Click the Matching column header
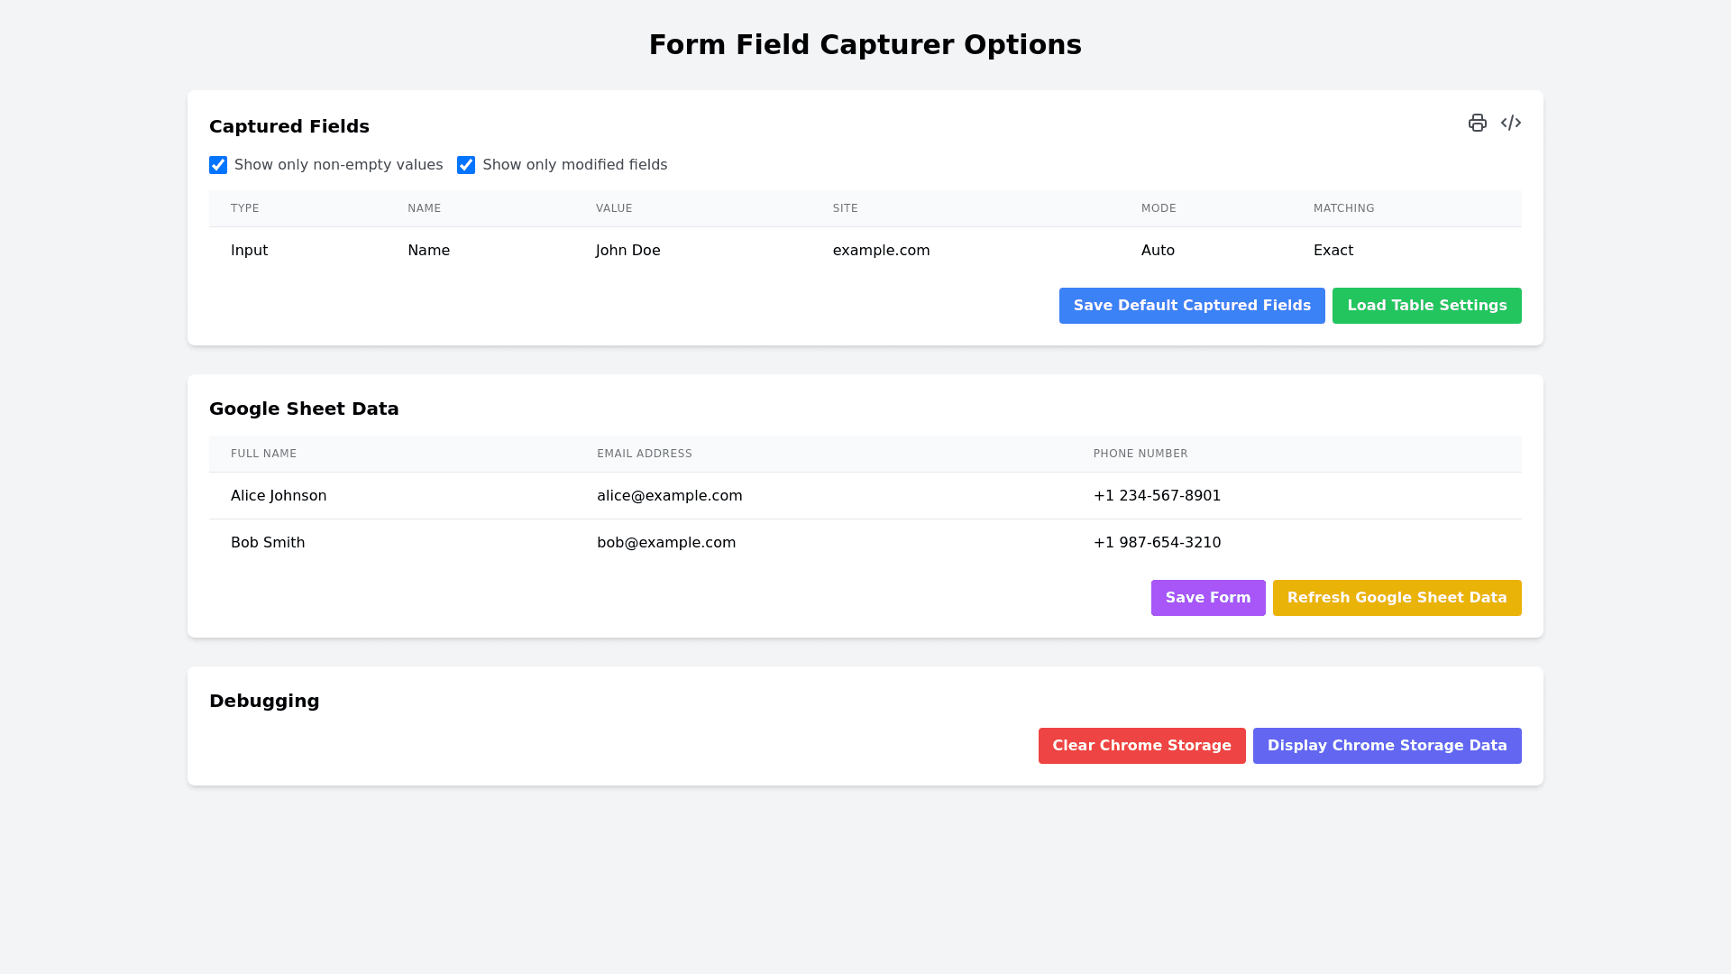 click(1343, 208)
